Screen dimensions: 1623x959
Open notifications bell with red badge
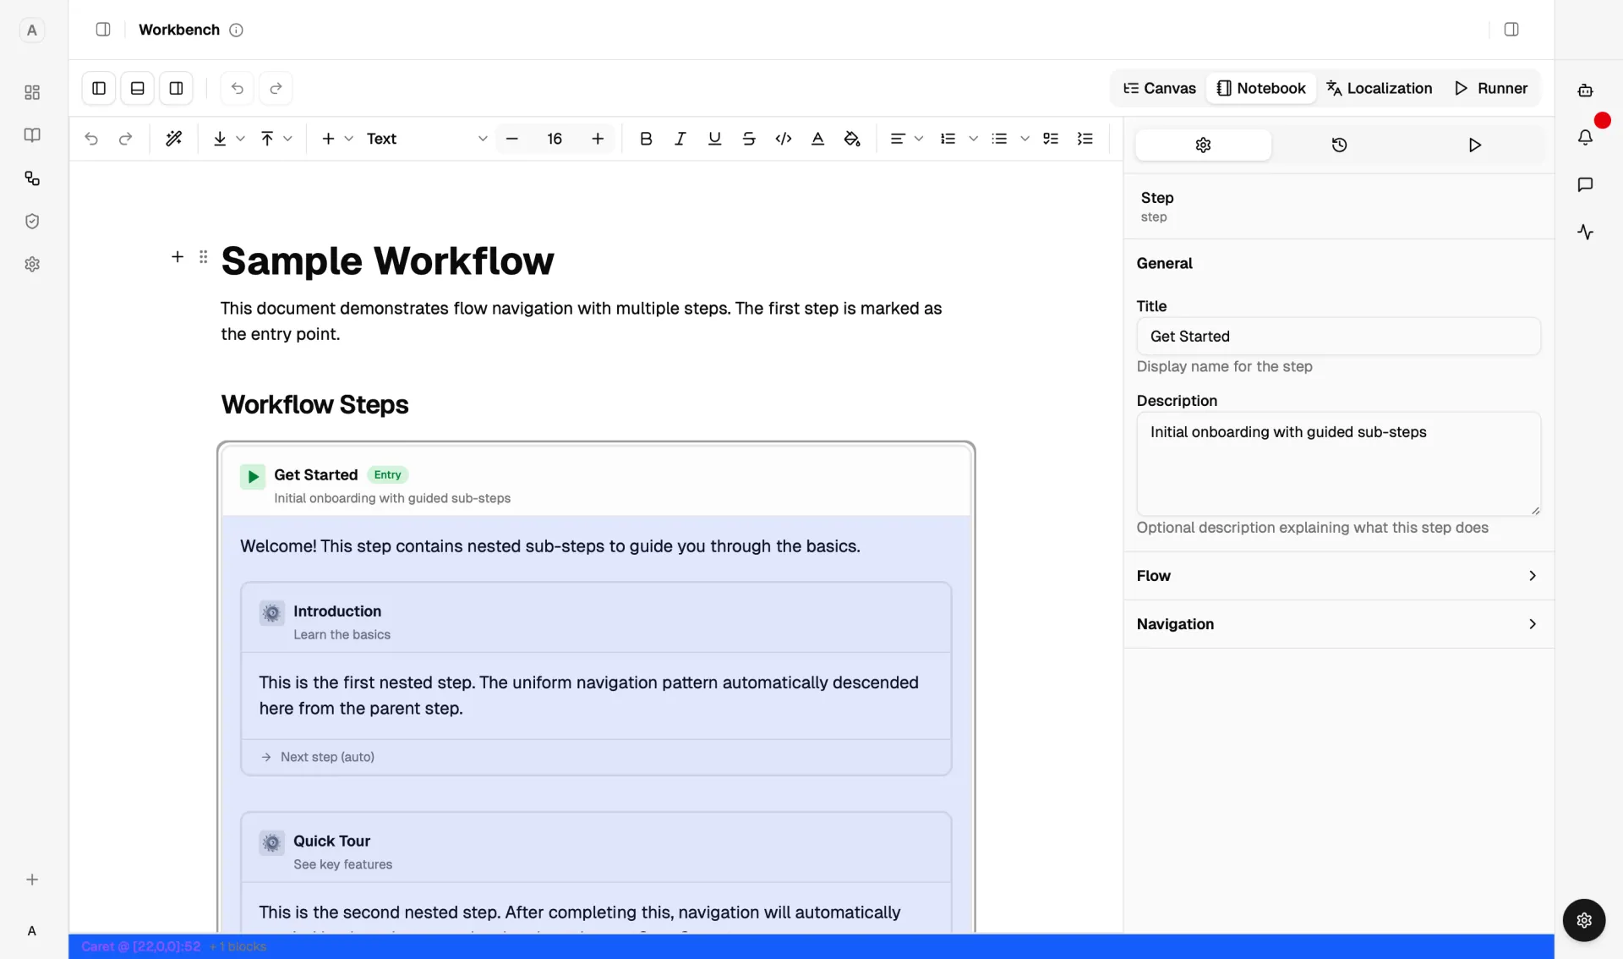coord(1587,136)
